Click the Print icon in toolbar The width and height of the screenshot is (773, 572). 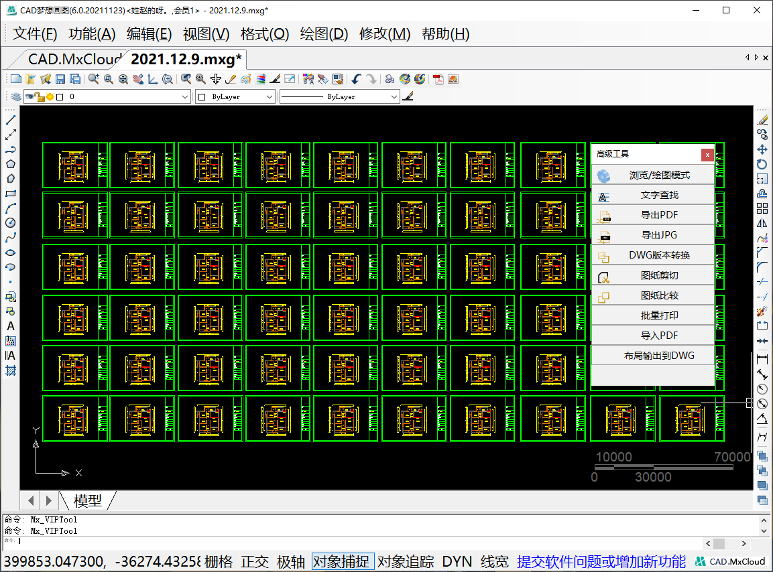(x=390, y=79)
